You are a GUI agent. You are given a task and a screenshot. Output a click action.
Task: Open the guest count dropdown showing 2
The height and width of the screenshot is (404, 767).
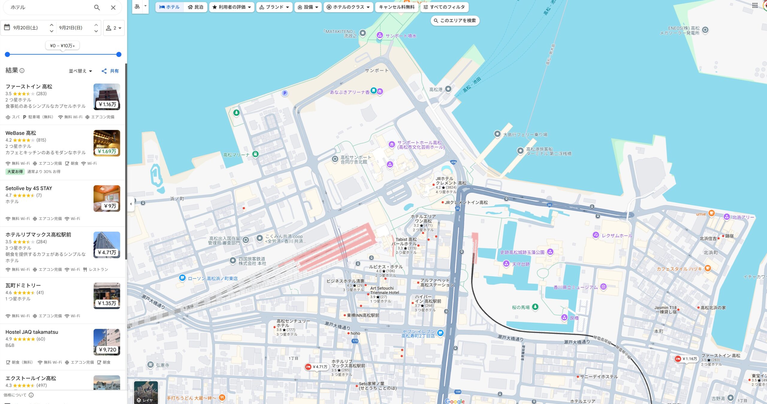(114, 28)
